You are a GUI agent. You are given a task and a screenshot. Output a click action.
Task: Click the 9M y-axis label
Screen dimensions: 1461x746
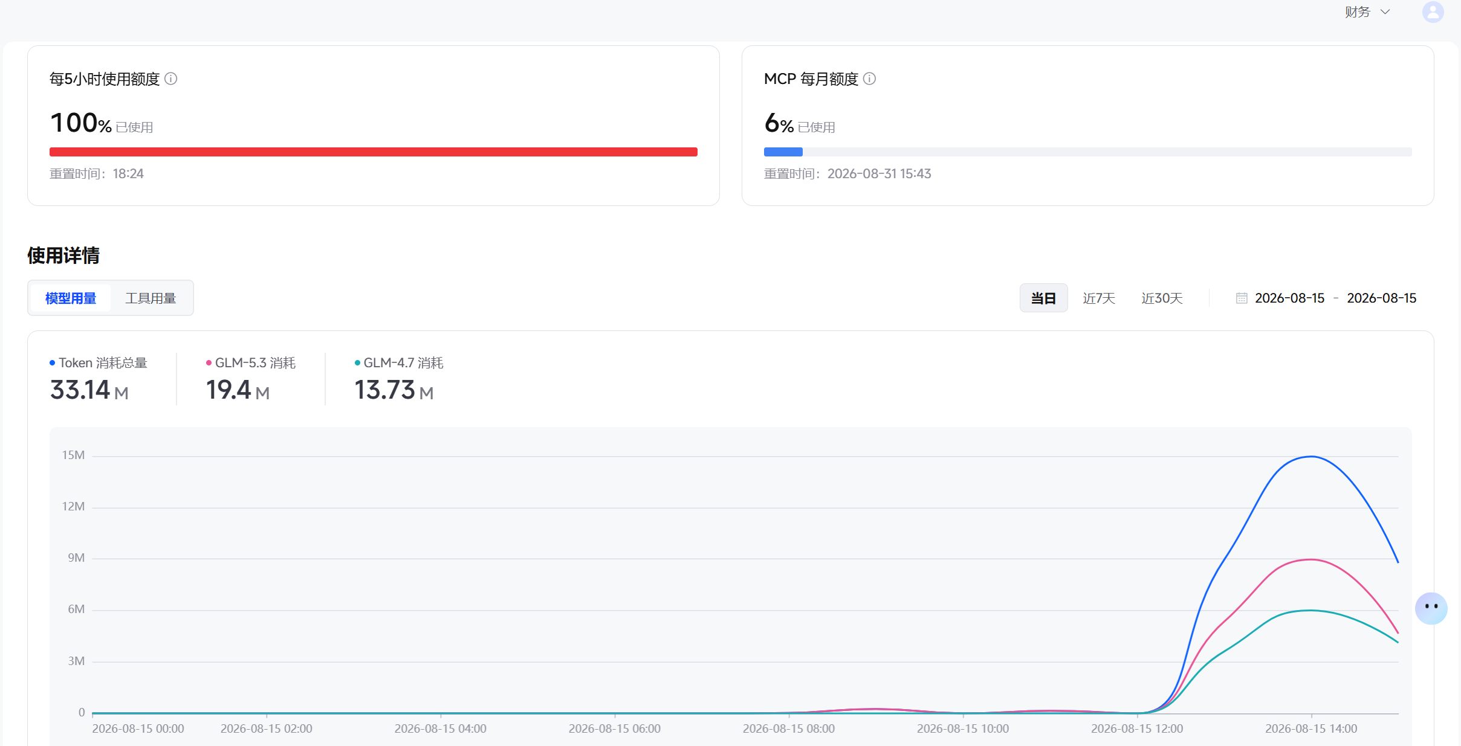76,558
